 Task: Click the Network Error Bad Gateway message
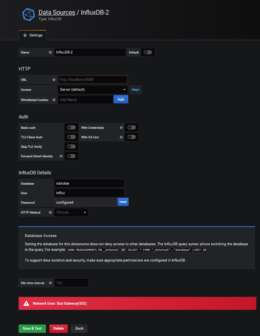pos(60,304)
